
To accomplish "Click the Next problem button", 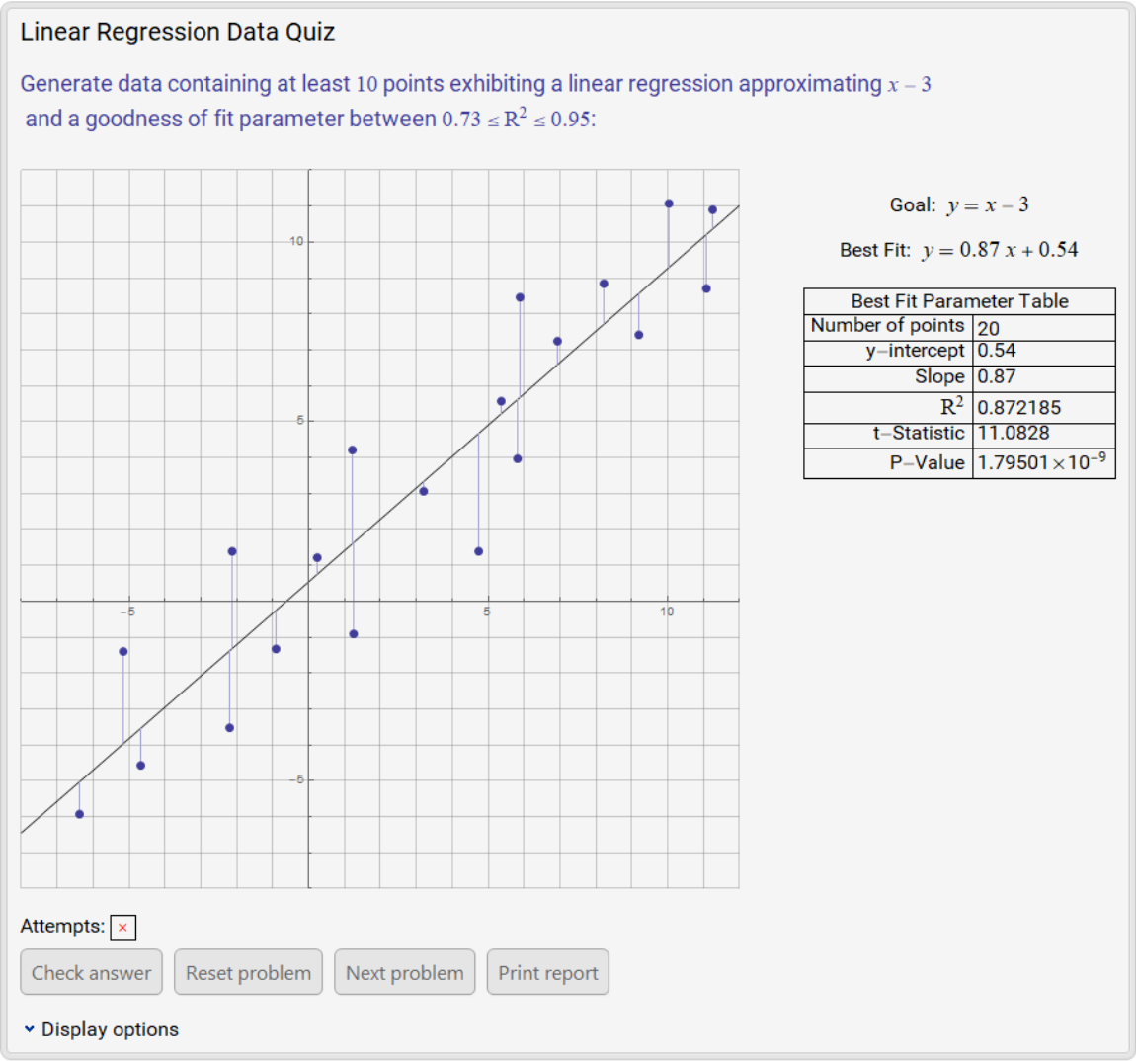I will (405, 971).
